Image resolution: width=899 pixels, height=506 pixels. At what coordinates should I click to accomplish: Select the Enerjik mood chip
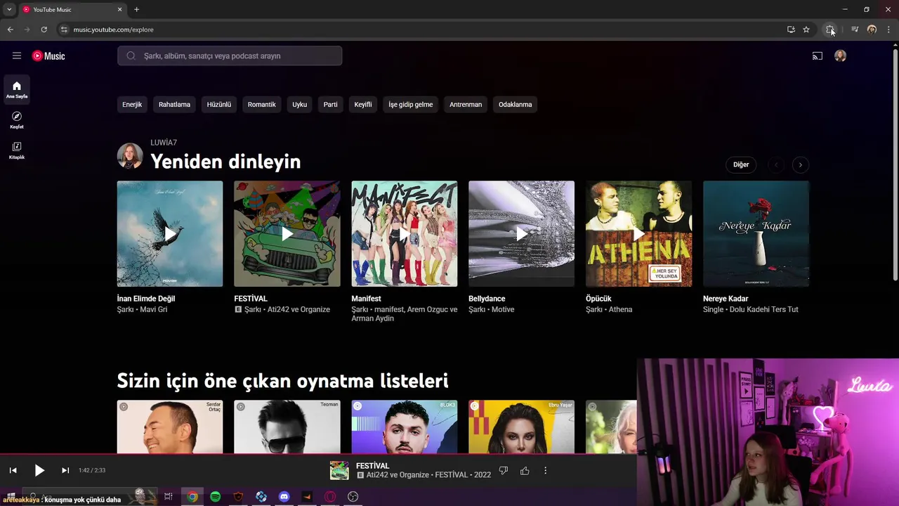click(x=132, y=104)
